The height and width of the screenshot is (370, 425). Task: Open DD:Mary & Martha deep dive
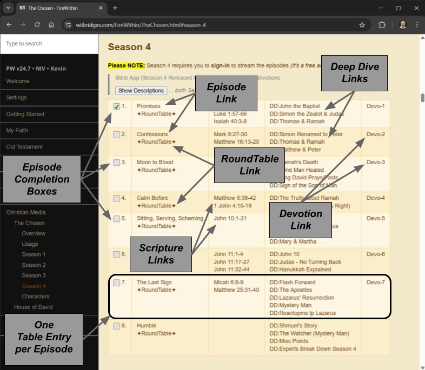293,241
